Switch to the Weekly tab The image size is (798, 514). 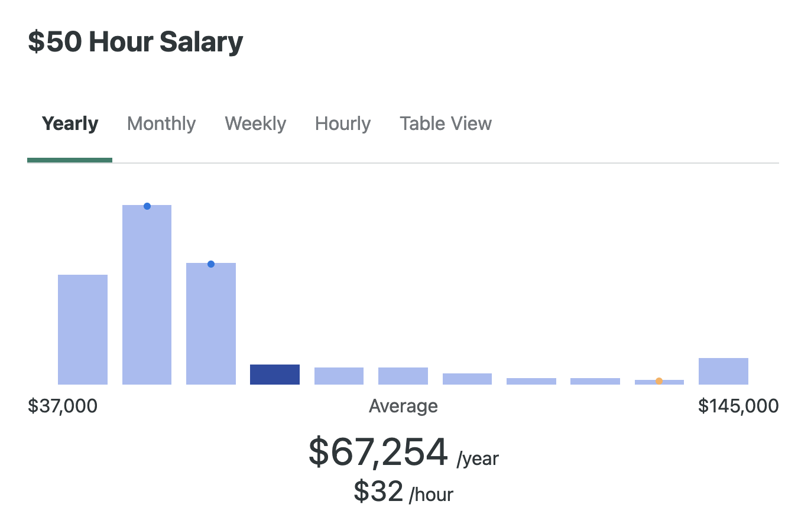point(255,123)
